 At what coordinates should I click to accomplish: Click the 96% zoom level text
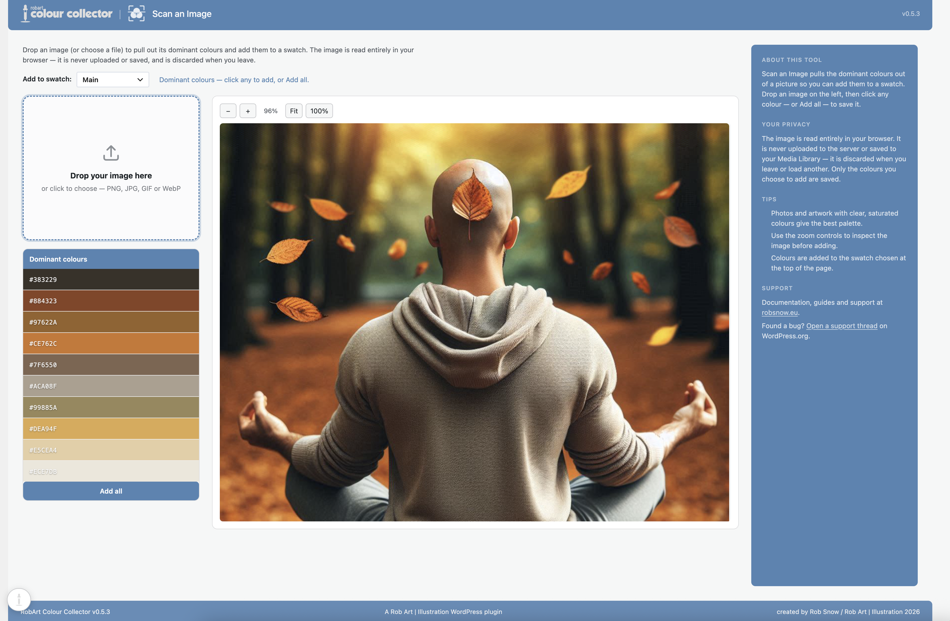pos(271,111)
